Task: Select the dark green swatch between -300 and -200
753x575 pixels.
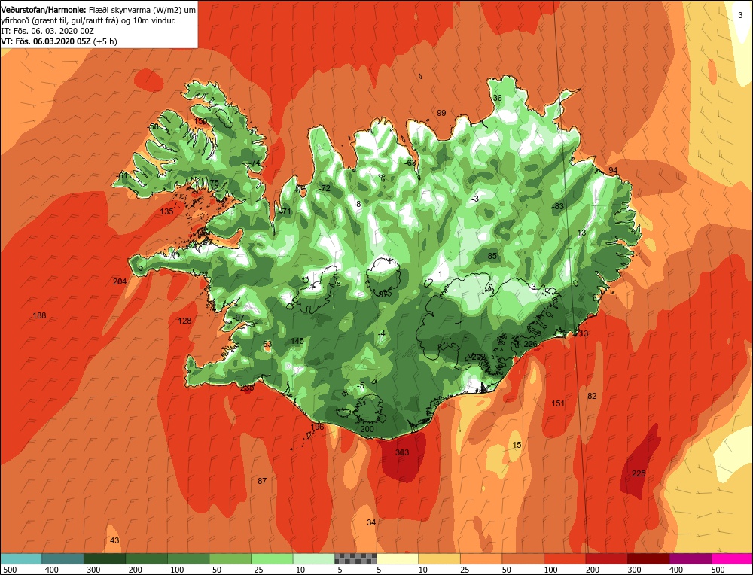Action: point(105,558)
